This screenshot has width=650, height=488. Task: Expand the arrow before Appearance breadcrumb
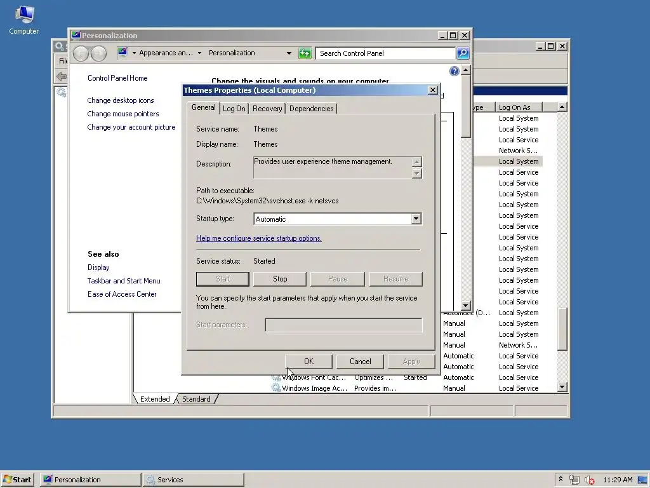point(134,53)
